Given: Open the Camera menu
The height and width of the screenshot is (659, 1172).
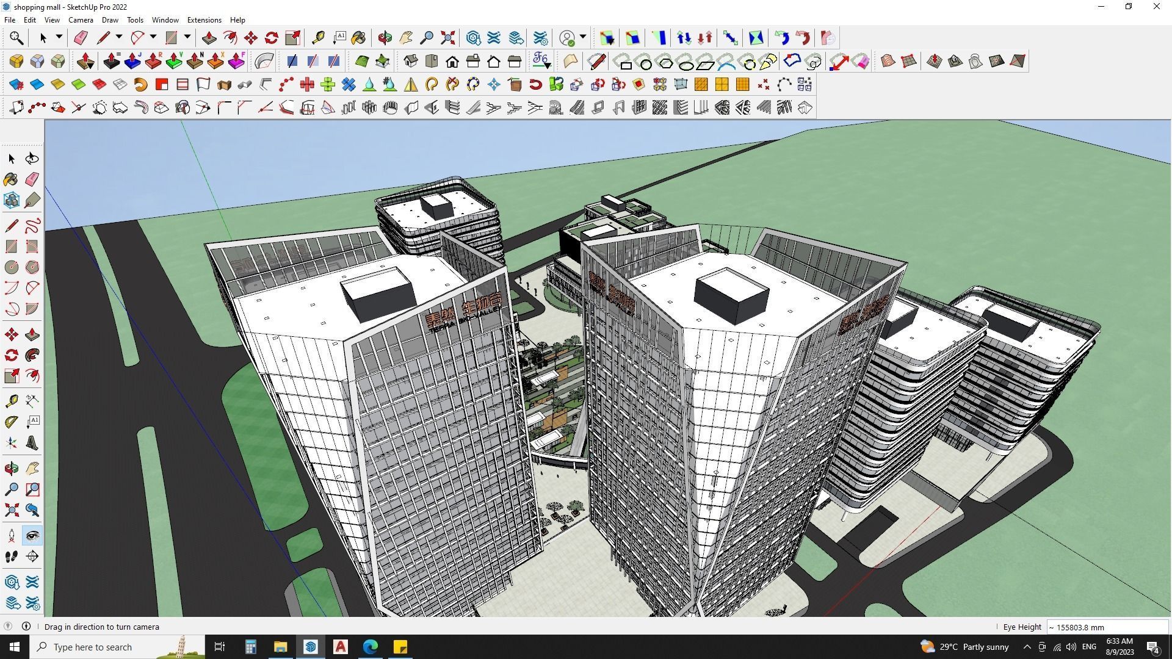Looking at the screenshot, I should 81,20.
